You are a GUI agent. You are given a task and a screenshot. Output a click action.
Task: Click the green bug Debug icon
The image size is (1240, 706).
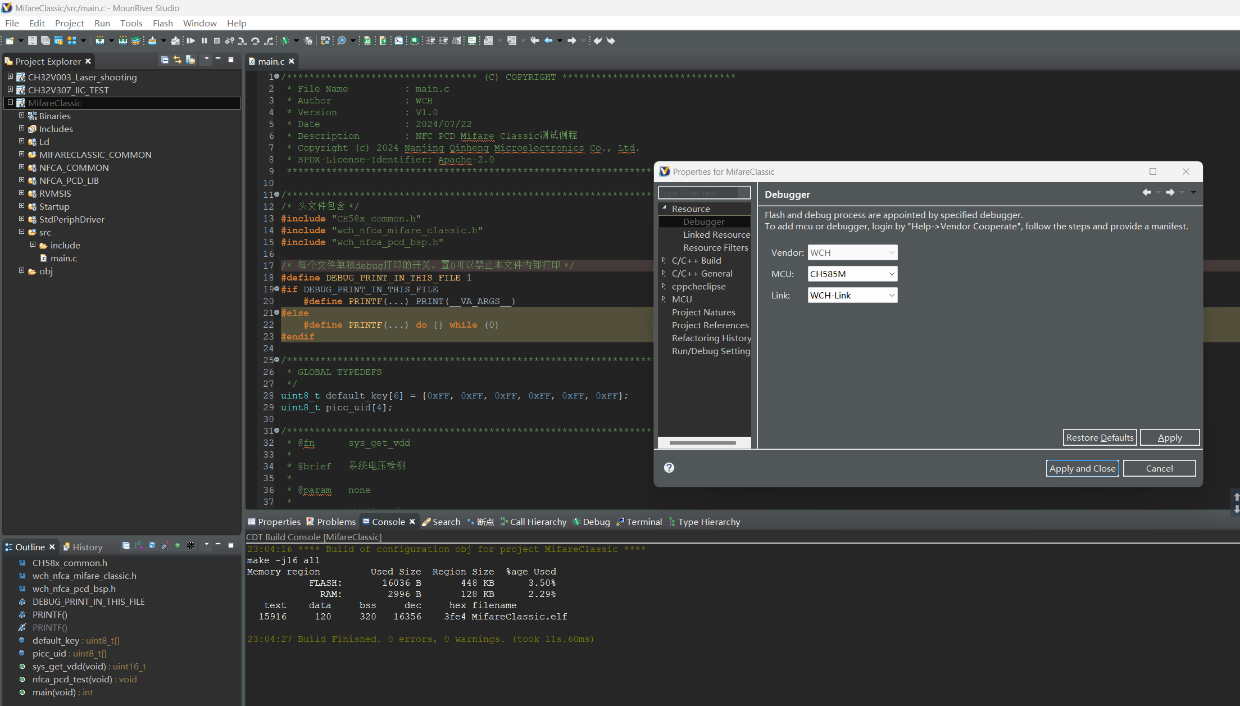click(285, 40)
